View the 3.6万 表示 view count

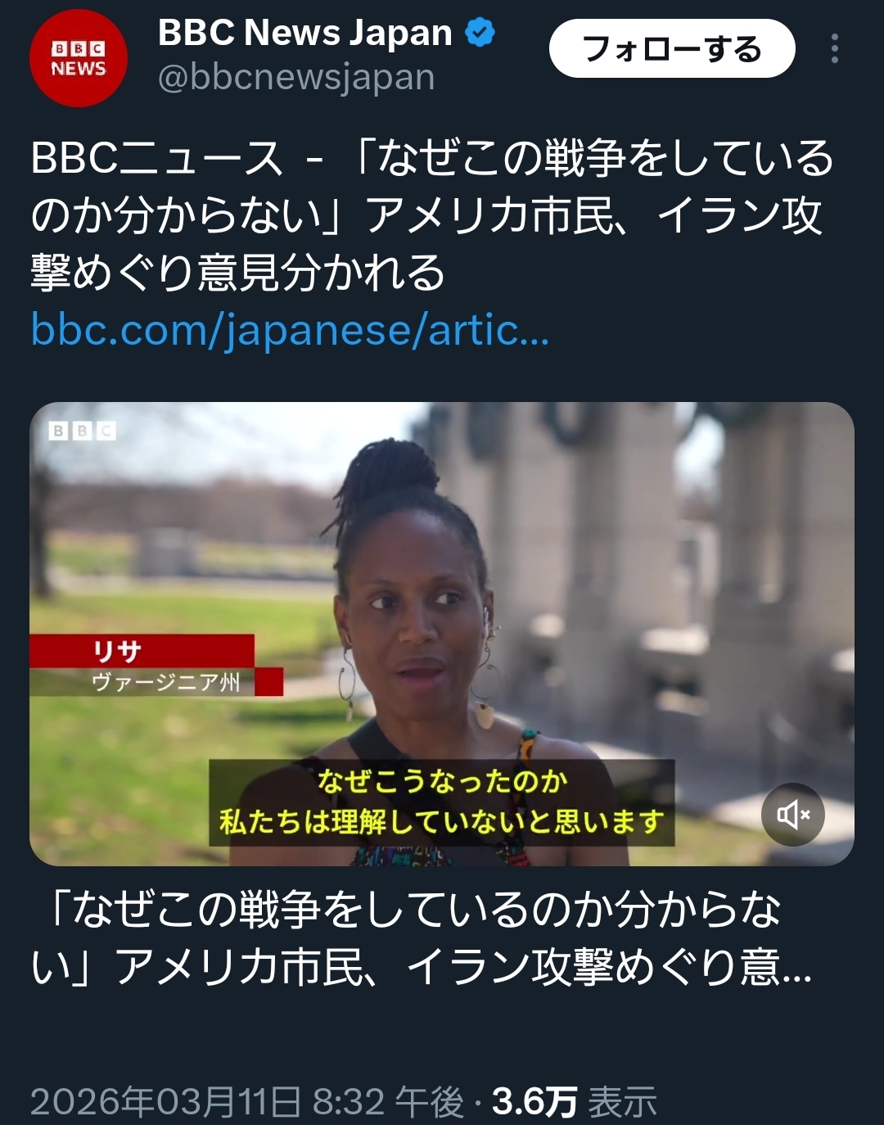tap(575, 1101)
